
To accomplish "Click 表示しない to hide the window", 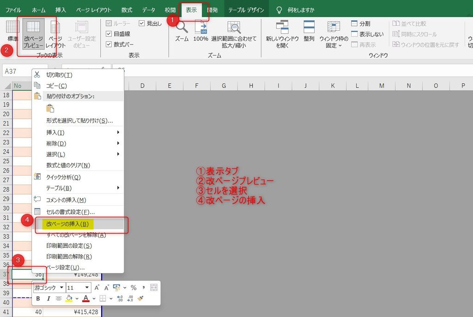I will (367, 34).
